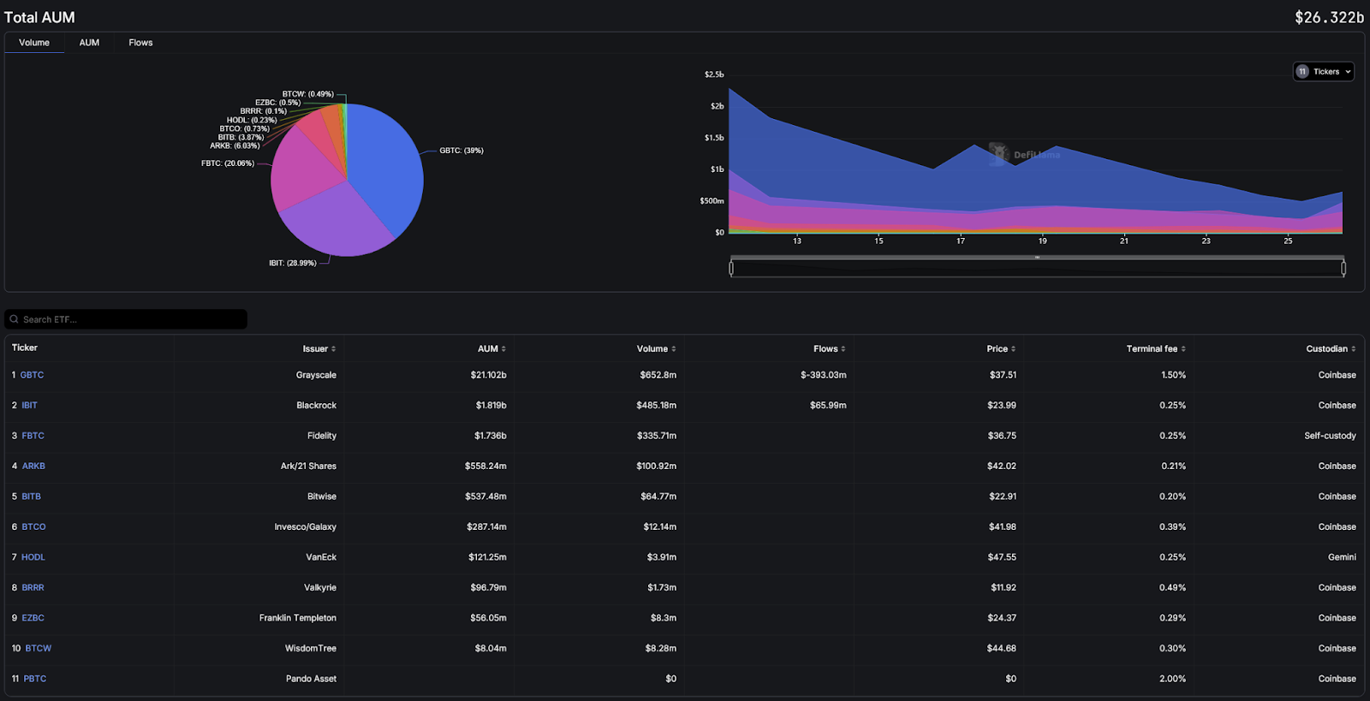Viewport: 1370px width, 701px height.
Task: Click the 2.00% terminal fee value
Action: pyautogui.click(x=1172, y=679)
